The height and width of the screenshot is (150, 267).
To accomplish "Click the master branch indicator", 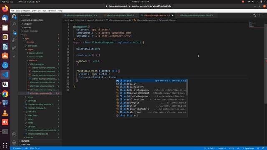I will coord(18,148).
